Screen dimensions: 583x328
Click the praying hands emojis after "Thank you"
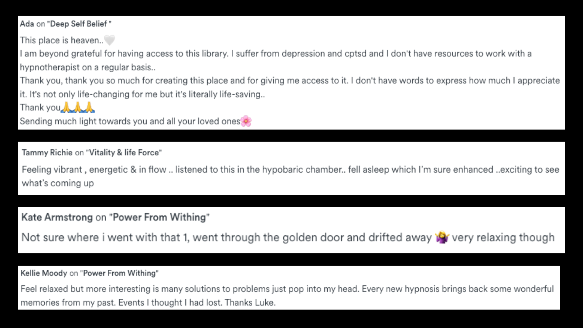tap(78, 108)
